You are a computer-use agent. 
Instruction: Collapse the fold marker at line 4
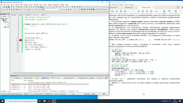tap(24, 24)
